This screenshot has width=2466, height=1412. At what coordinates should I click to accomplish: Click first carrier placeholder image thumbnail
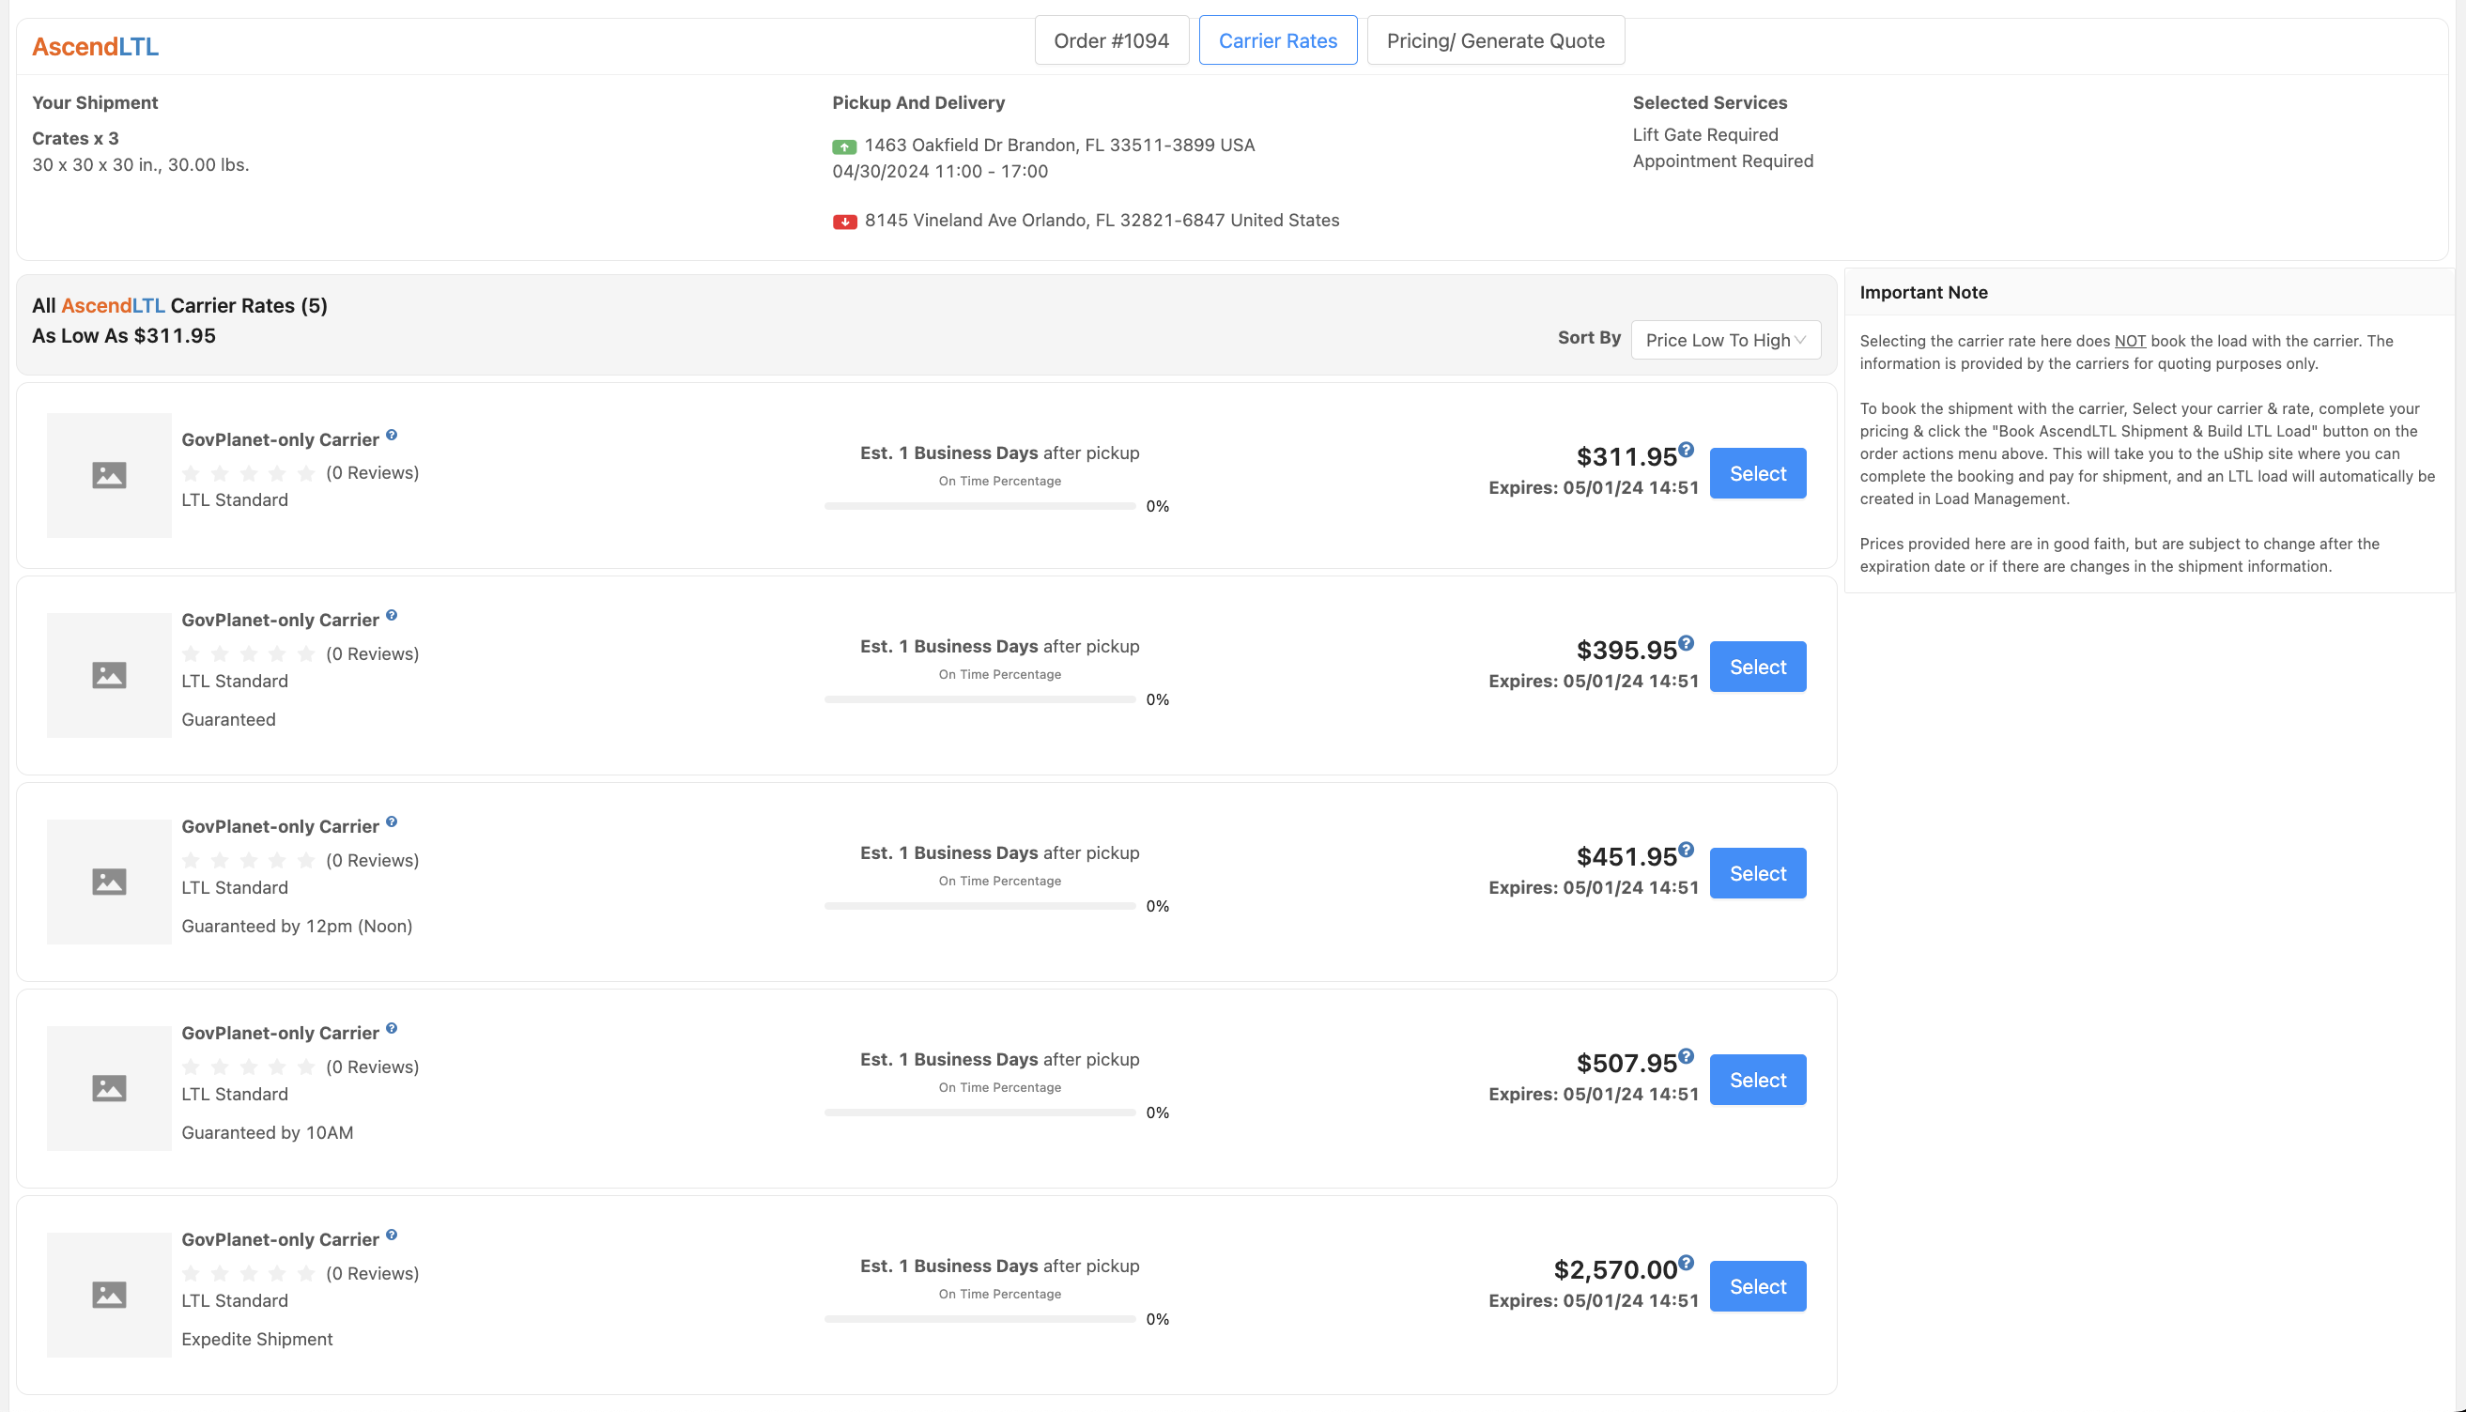coord(109,475)
